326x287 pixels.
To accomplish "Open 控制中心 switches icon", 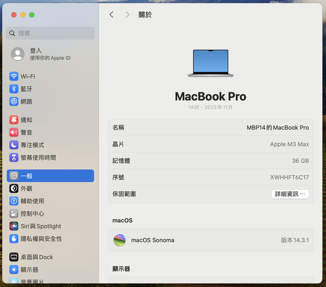I will tap(14, 214).
